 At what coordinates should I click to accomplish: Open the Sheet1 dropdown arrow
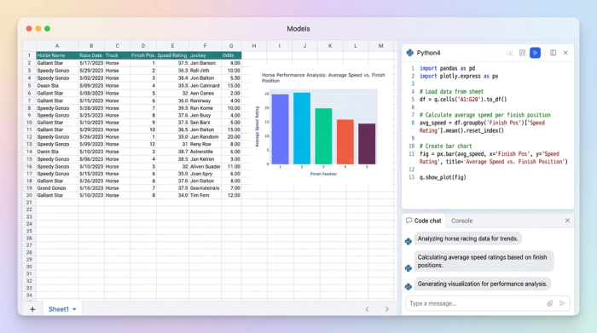74,309
